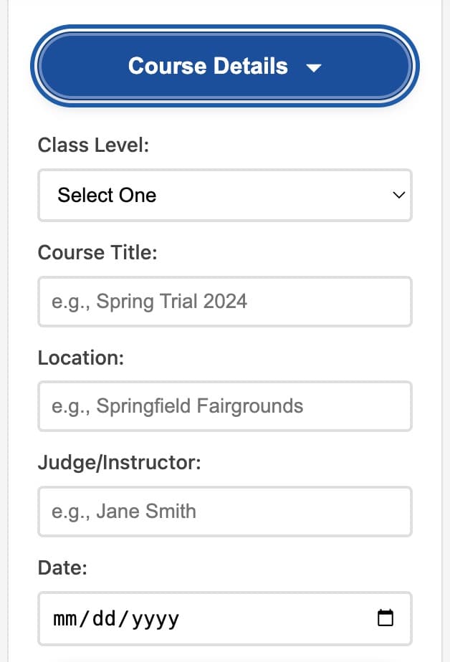
Task: Click inside the Course Title input field
Action: pyautogui.click(x=224, y=302)
